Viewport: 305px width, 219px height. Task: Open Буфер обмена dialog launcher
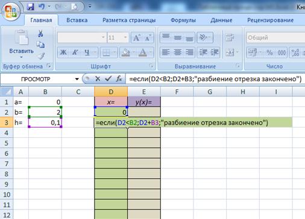click(49, 66)
